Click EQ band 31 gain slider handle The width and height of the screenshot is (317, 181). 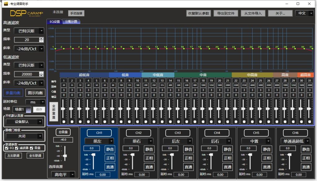coord(309,109)
